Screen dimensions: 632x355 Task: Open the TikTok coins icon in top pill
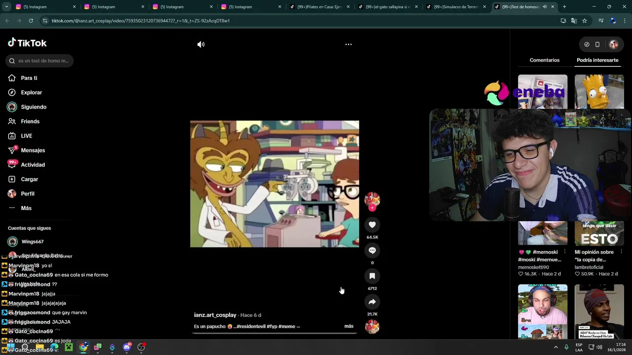pyautogui.click(x=587, y=44)
